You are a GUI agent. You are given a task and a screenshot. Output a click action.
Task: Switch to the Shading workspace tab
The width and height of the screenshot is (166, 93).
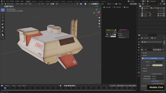pos(63,2)
